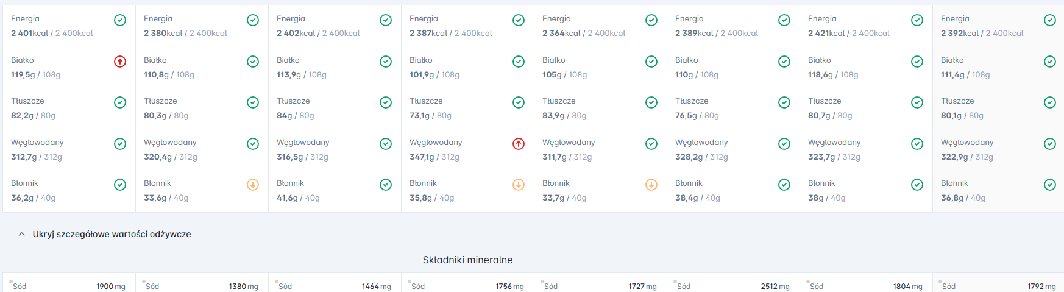1064x292 pixels.
Task: Click the green check beside Energia 2 421kcal
Action: pos(917,20)
